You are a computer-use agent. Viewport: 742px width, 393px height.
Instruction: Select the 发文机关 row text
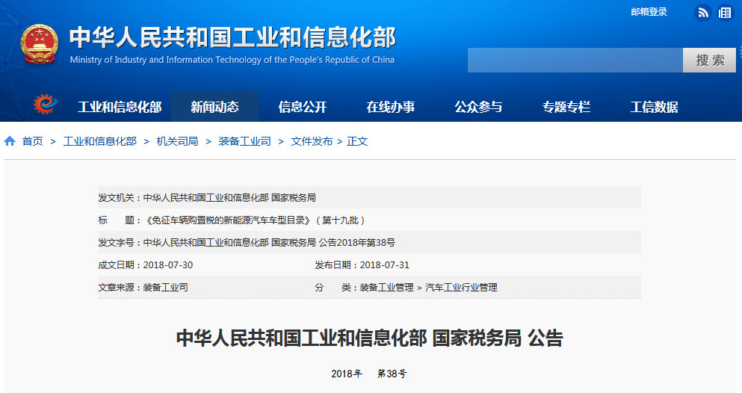[x=207, y=198]
